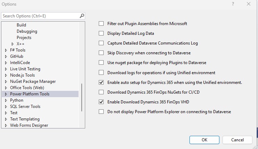258x149 pixels.
Task: Select GitHub category label
Action: (17, 56)
